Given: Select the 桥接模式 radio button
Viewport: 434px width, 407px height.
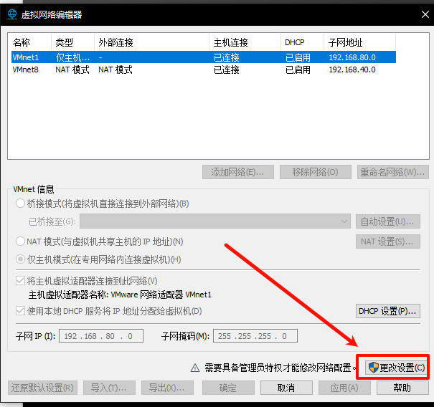Looking at the screenshot, I should (21, 203).
